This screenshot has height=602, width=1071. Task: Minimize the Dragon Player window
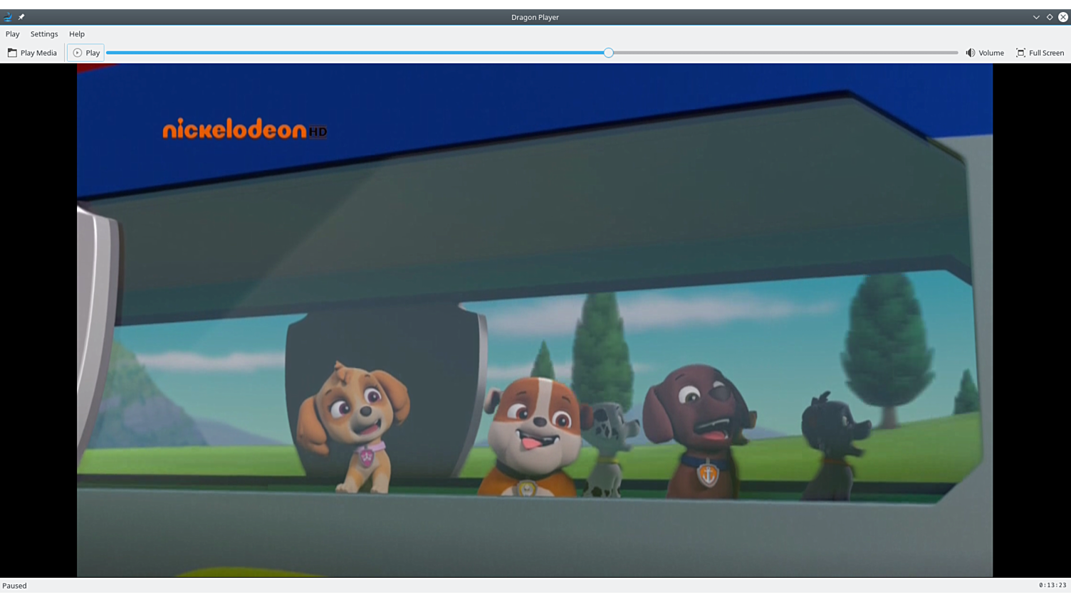pyautogui.click(x=1036, y=17)
